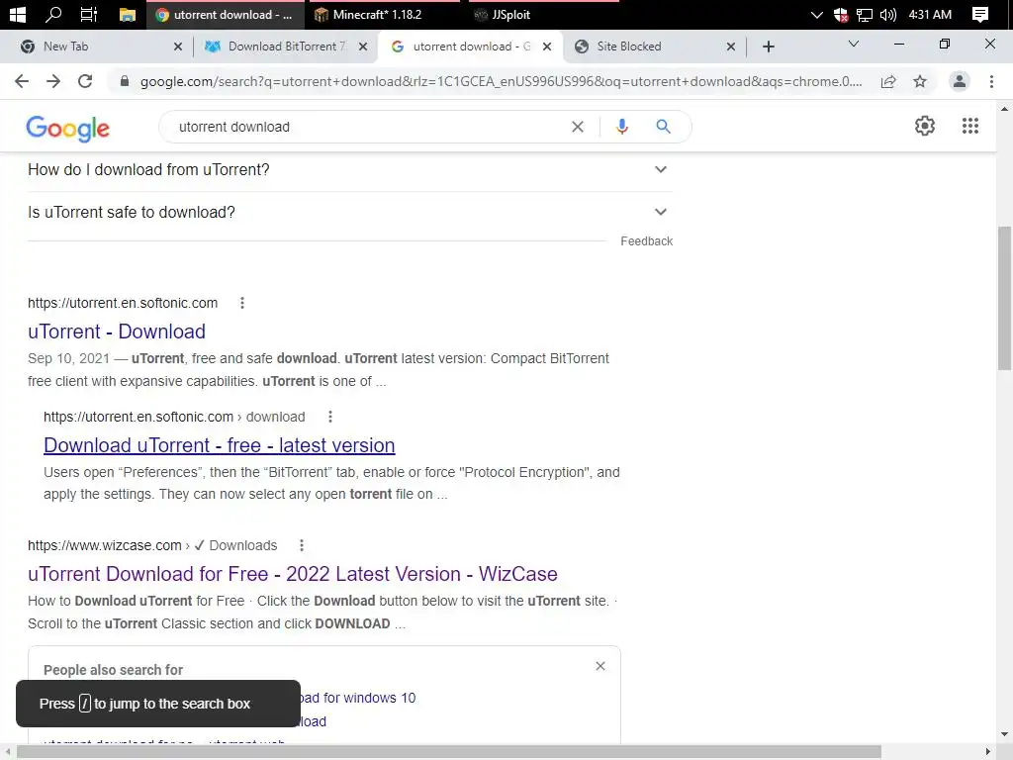This screenshot has width=1013, height=760.
Task: Open the Chrome profile avatar
Action: point(960,81)
